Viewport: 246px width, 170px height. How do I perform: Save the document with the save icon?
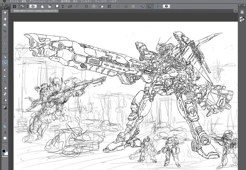pyautogui.click(x=57, y=6)
